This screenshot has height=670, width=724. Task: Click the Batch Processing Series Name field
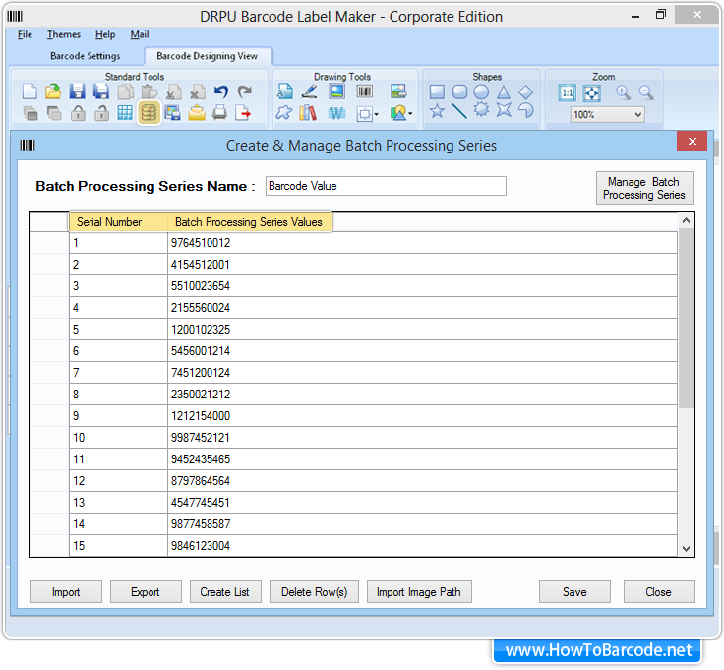(x=386, y=186)
